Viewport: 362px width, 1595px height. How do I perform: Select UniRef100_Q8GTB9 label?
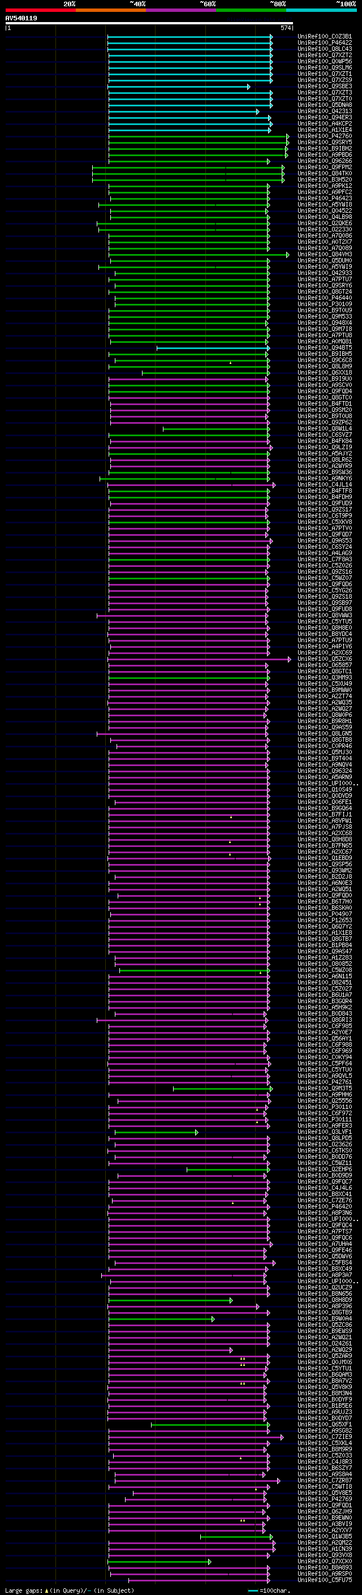pos(325,1312)
